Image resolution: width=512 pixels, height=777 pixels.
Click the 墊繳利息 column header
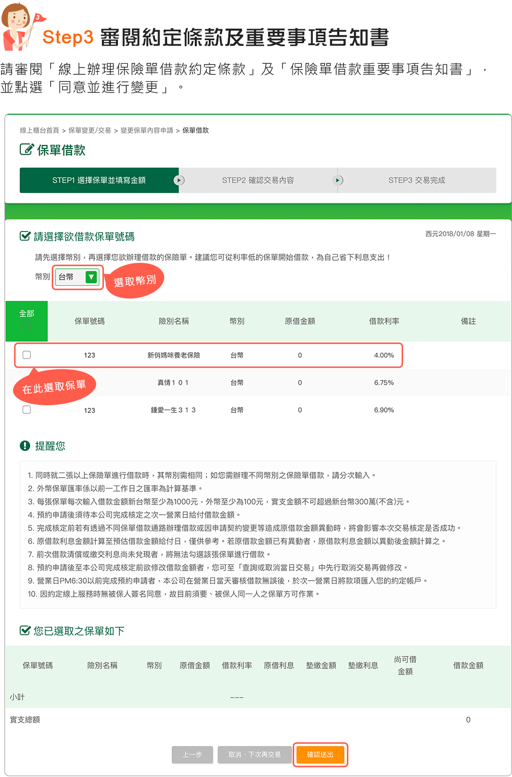363,665
